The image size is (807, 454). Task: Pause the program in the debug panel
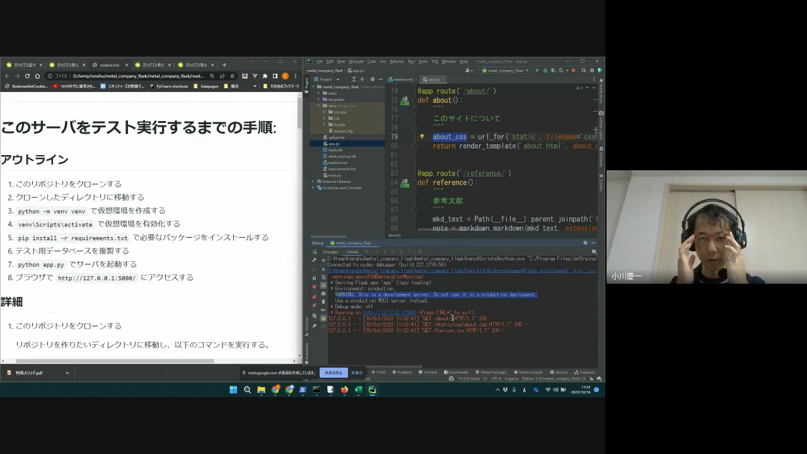315,278
